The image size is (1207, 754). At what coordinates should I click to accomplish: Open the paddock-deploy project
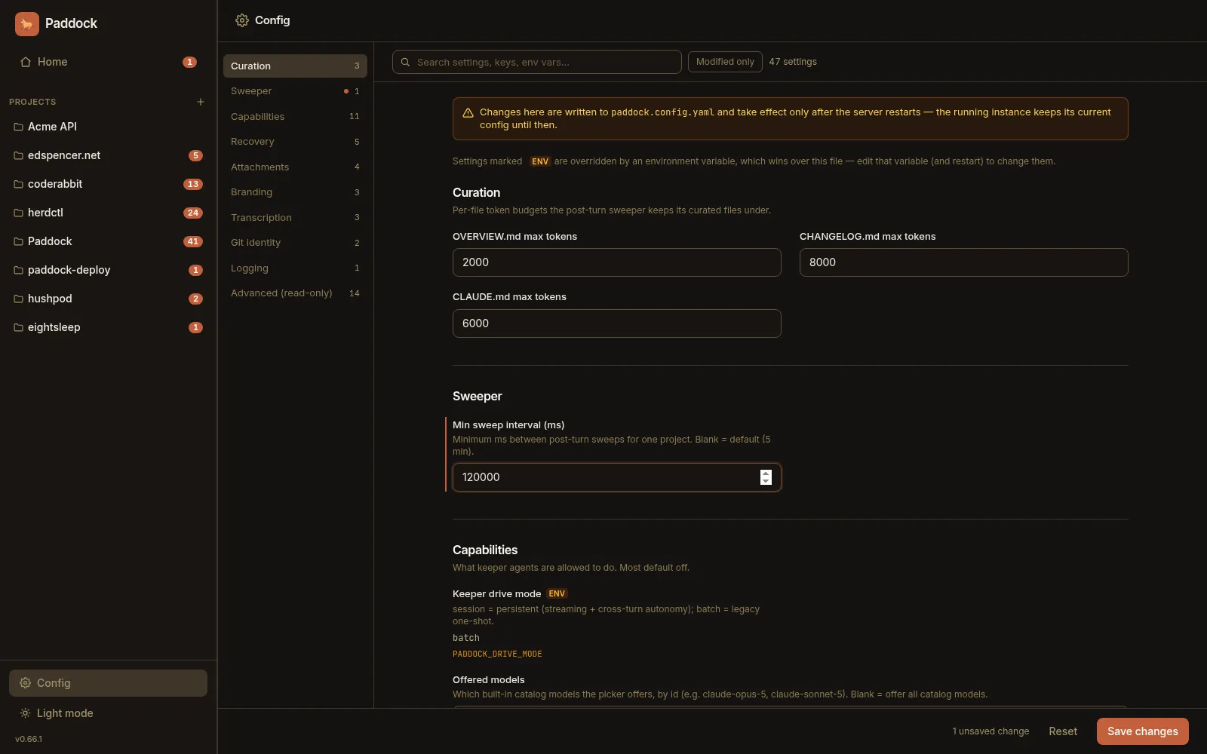click(108, 270)
